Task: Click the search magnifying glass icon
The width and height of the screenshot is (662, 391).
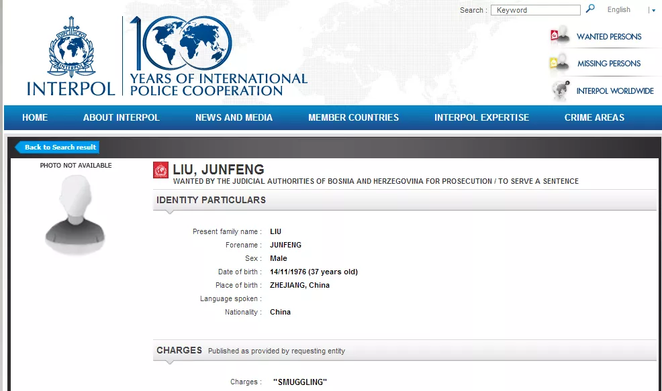Action: pos(590,9)
